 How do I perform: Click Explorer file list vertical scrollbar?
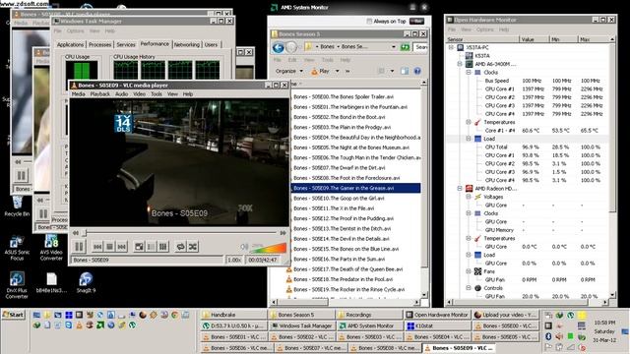[424, 189]
